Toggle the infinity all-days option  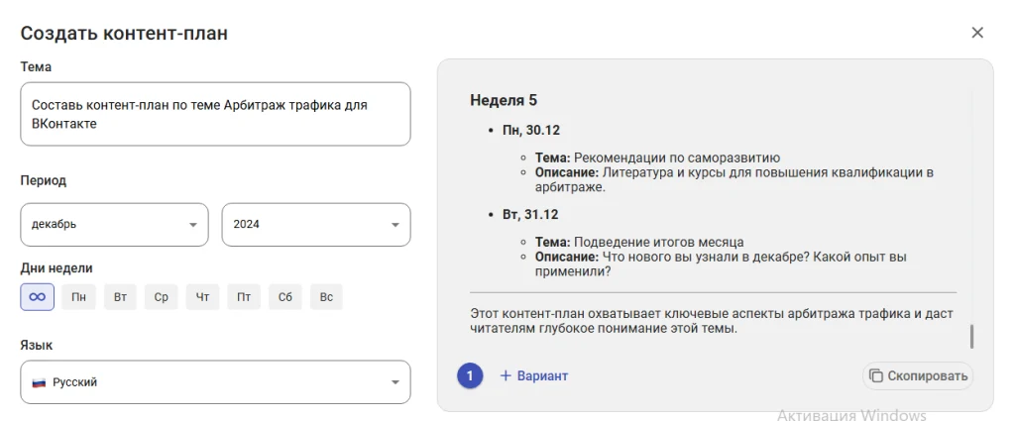[x=38, y=297]
